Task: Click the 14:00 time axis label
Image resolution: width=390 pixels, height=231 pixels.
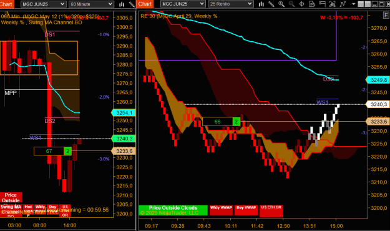Action: [x=70, y=225]
